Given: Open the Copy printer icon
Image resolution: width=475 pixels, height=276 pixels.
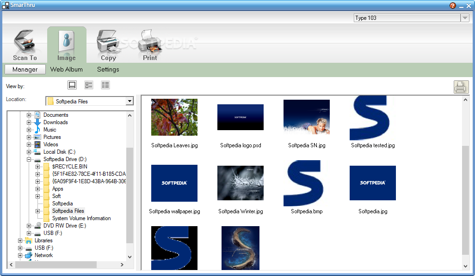Looking at the screenshot, I should point(108,42).
